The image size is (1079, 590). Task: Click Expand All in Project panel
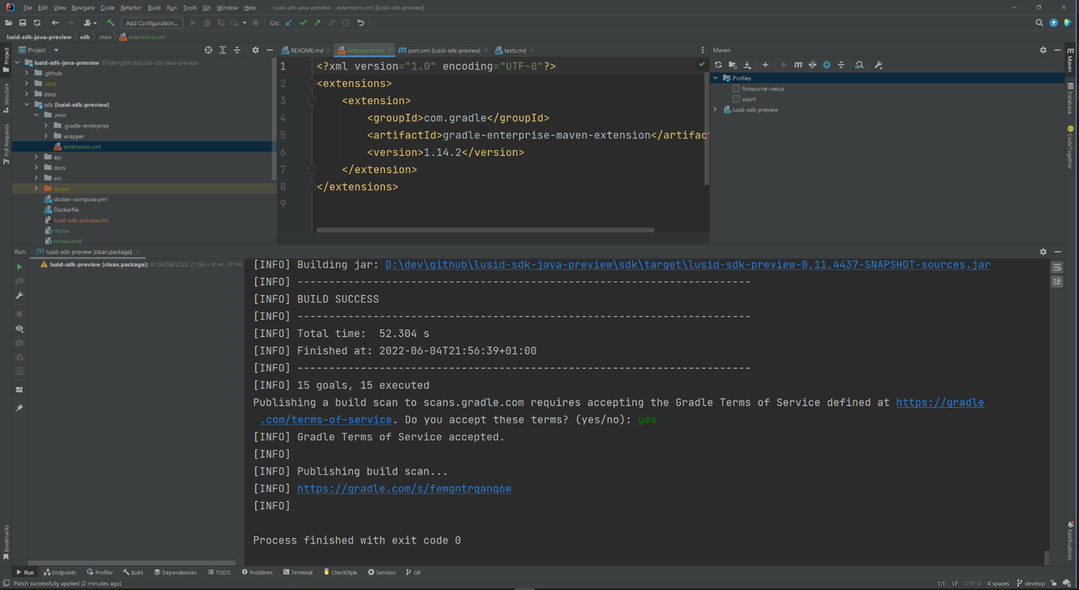[223, 50]
